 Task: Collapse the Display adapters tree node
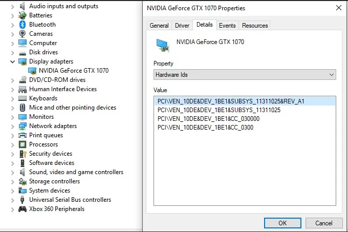point(13,61)
